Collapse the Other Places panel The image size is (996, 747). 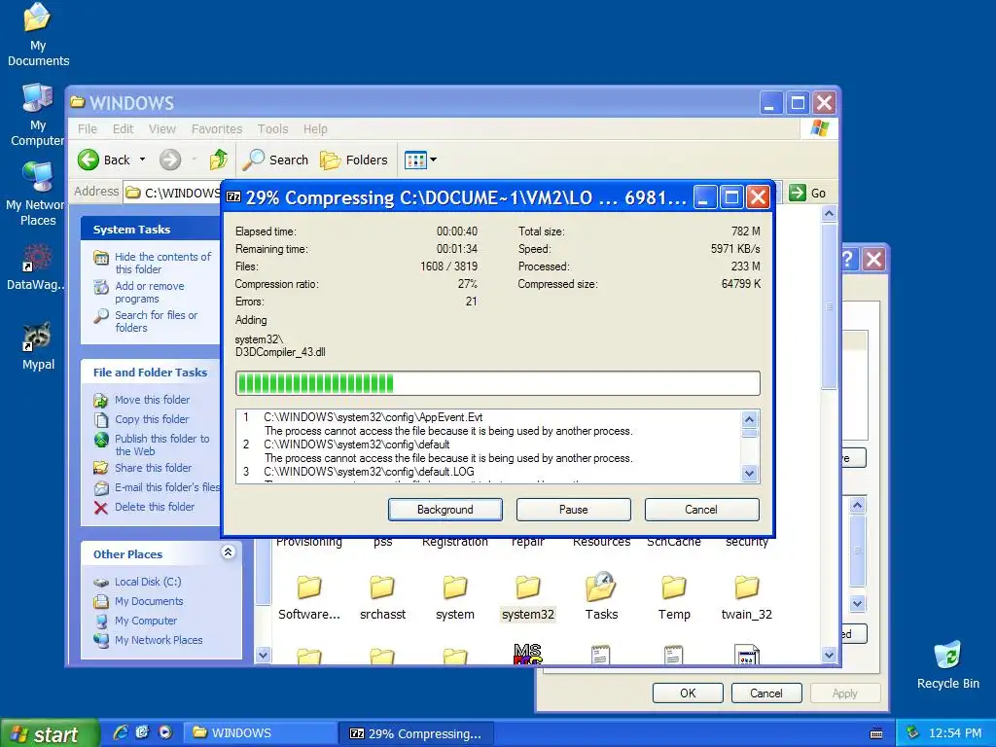click(228, 552)
